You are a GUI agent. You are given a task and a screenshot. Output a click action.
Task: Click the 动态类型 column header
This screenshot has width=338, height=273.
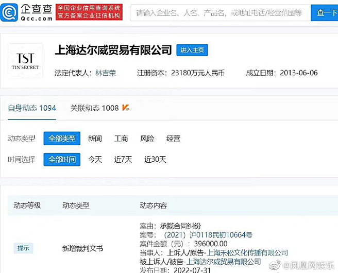[76, 206]
